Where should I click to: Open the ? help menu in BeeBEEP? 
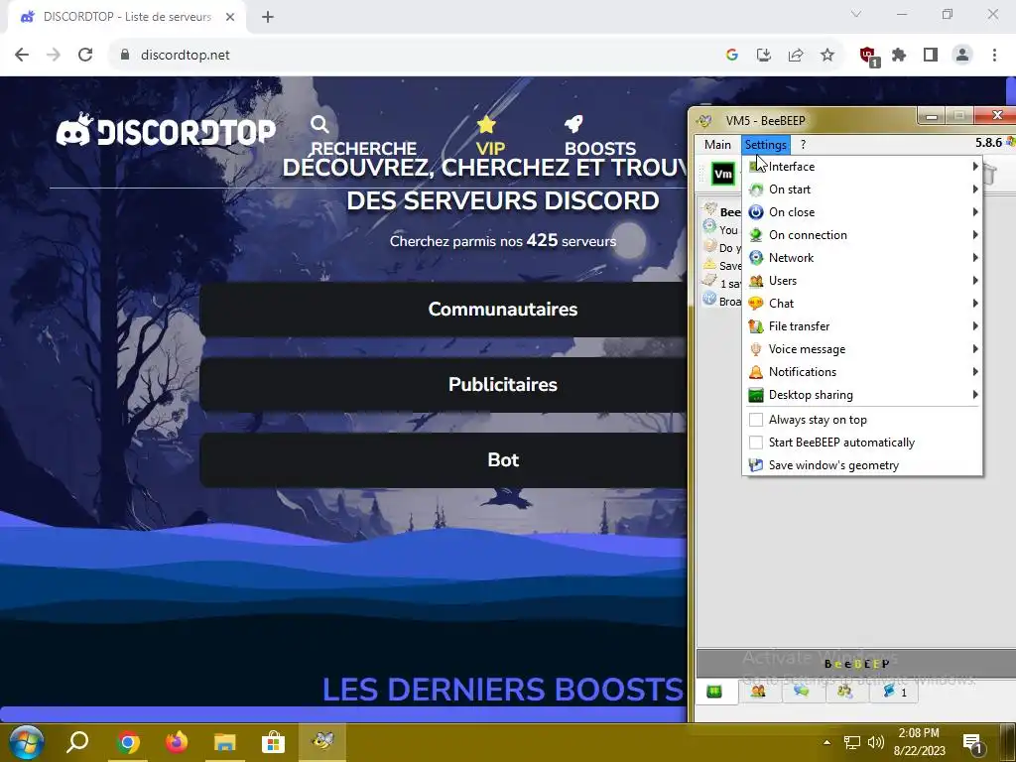pos(803,145)
